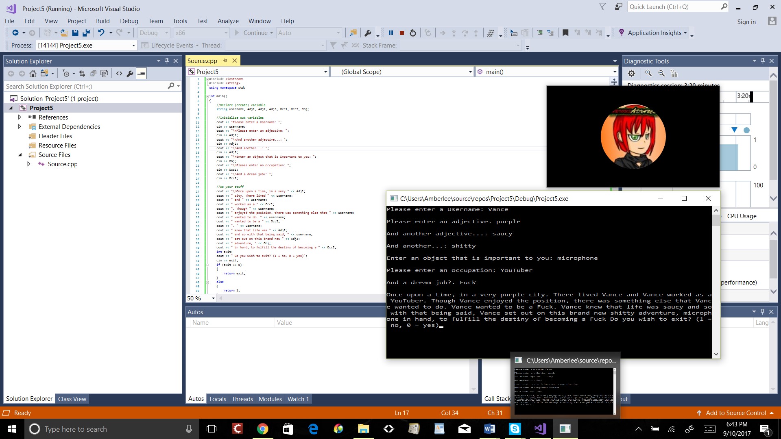The image size is (781, 439).
Task: Click Reset View chart icon in Diagnostic Tools
Action: pyautogui.click(x=674, y=73)
